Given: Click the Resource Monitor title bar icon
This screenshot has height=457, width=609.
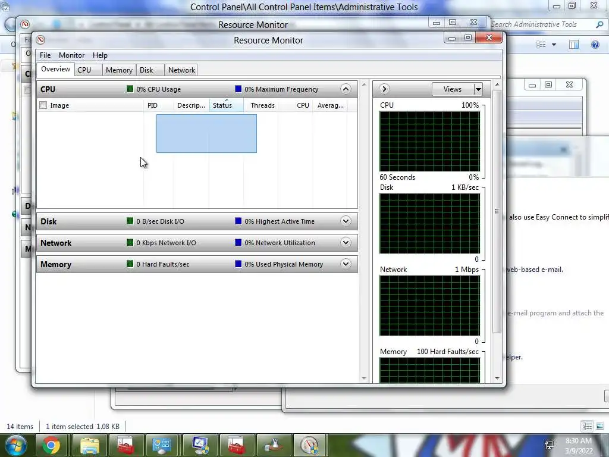Looking at the screenshot, I should [40, 40].
